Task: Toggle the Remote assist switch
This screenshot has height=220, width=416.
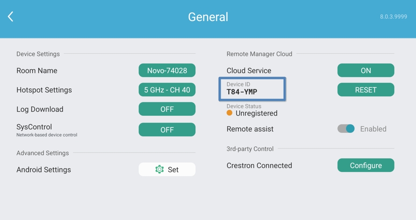Action: click(346, 129)
